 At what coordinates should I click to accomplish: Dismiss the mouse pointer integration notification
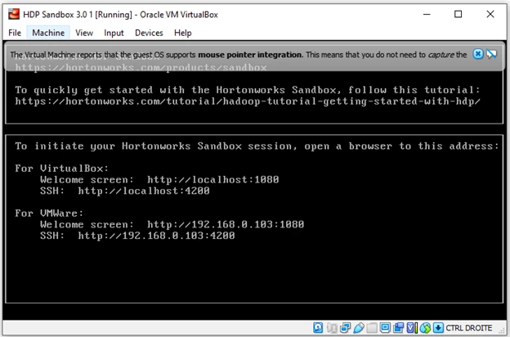pos(478,54)
